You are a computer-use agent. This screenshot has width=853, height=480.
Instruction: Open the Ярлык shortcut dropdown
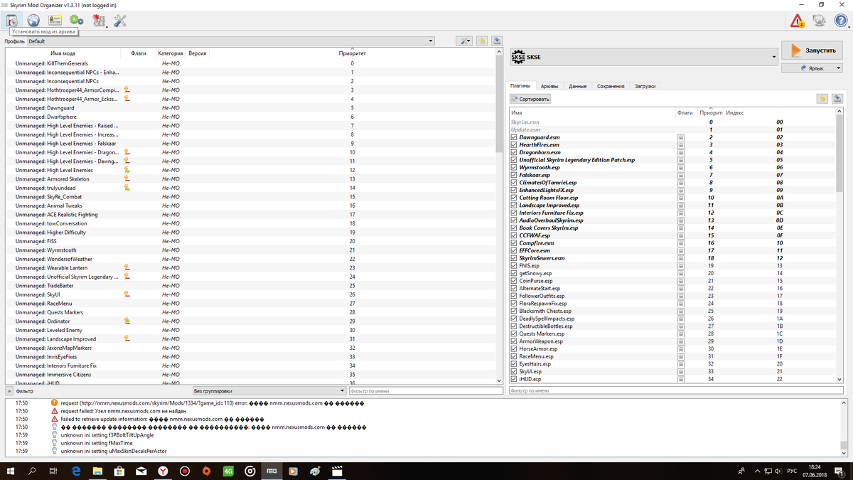pos(812,68)
